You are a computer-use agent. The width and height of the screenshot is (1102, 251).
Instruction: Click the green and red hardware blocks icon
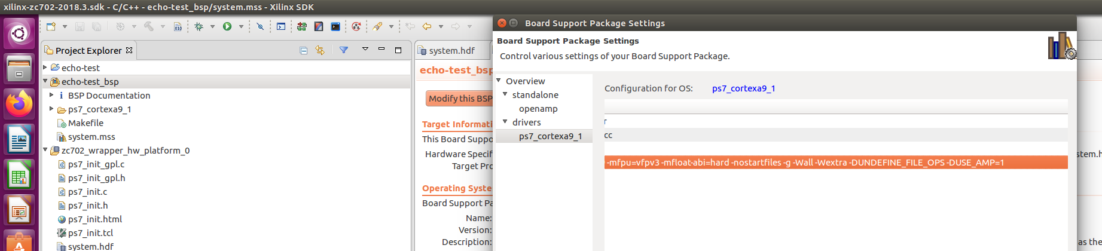(x=301, y=26)
